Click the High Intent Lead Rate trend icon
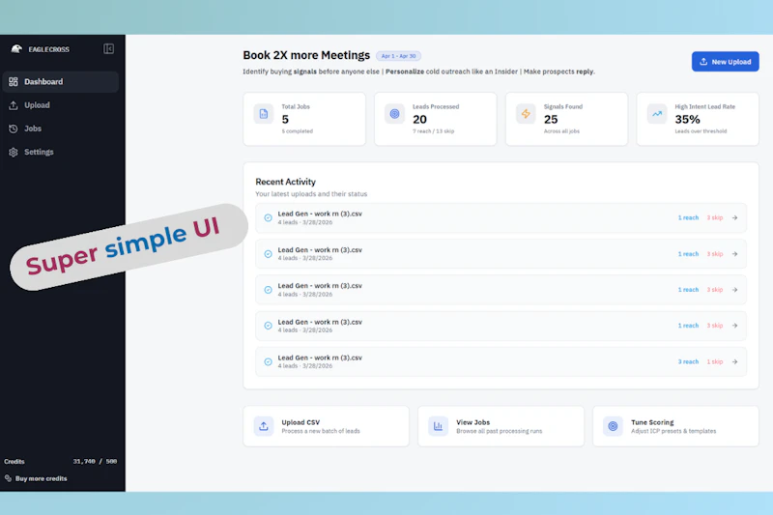 (x=657, y=114)
